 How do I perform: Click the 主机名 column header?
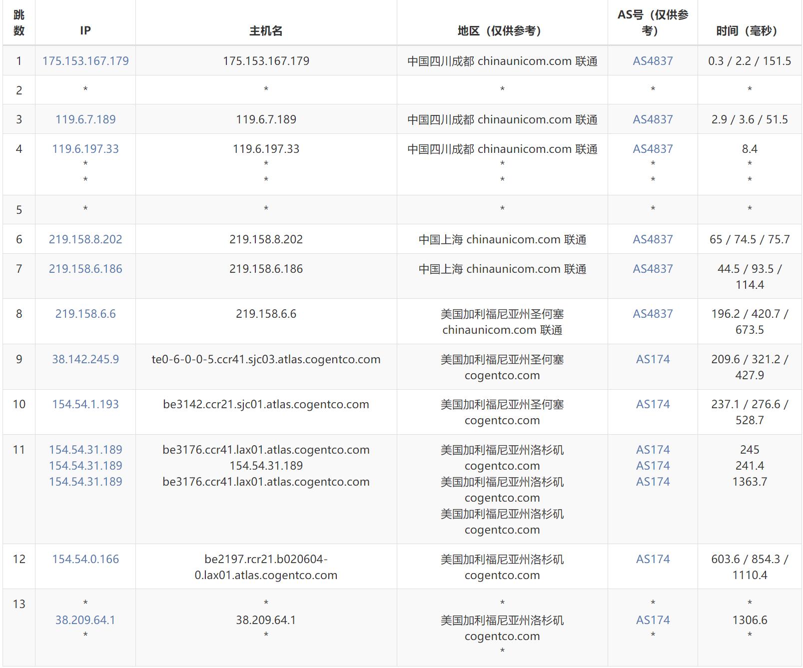pos(266,31)
